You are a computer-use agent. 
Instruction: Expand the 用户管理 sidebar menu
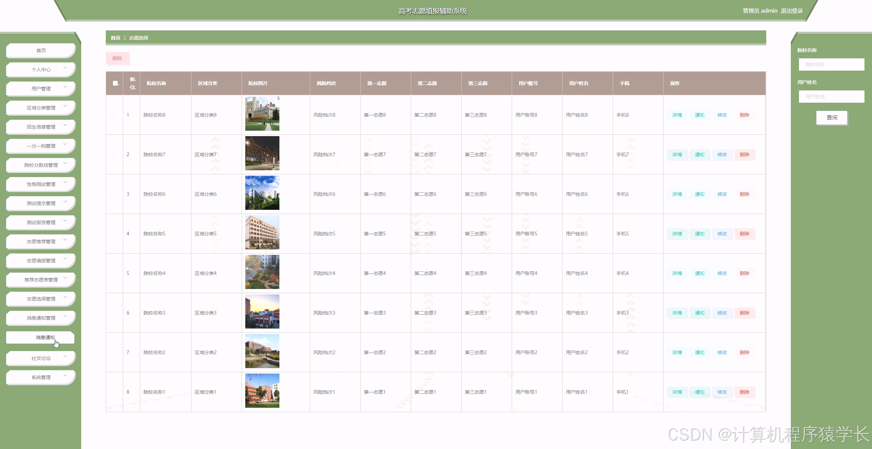41,89
